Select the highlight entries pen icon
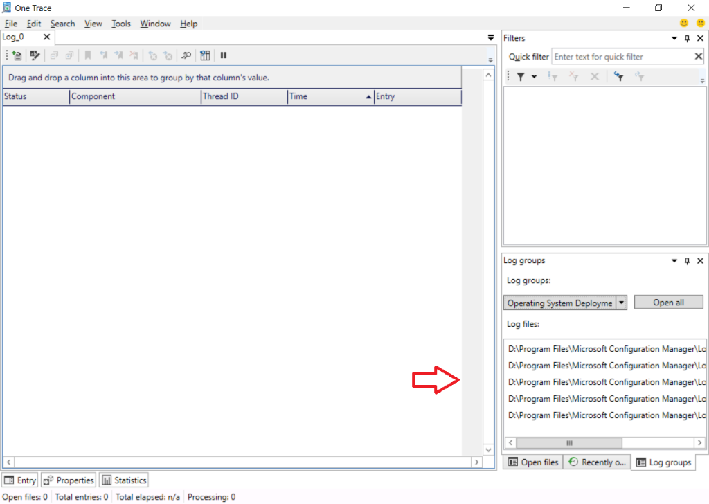The height and width of the screenshot is (504, 709). [x=35, y=55]
